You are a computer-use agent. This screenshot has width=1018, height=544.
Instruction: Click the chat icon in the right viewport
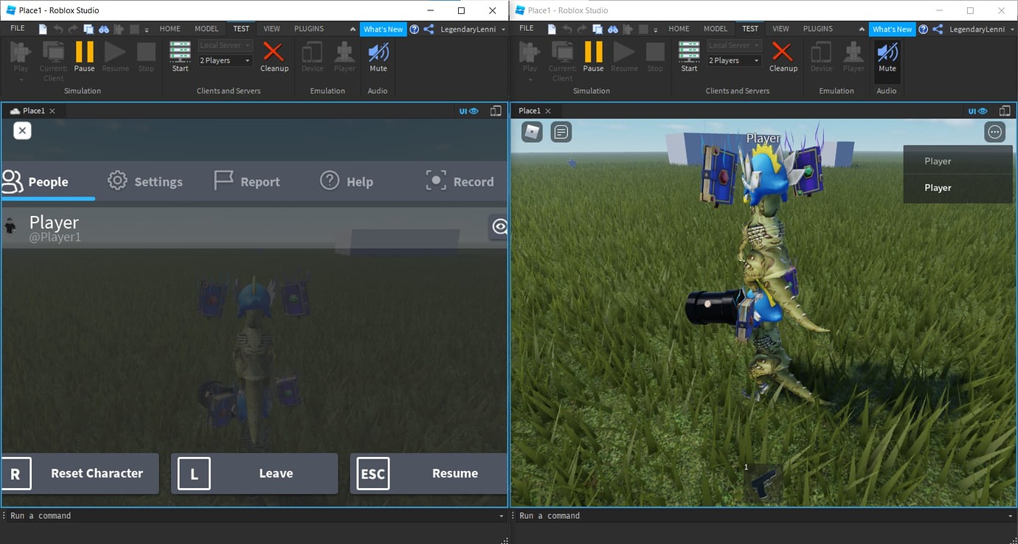pos(561,131)
